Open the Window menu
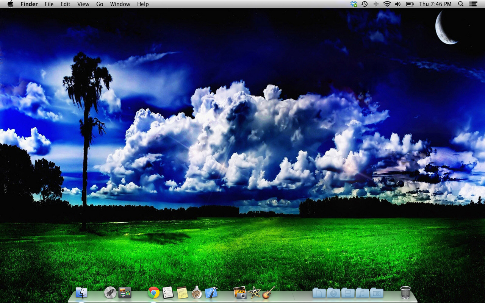The width and height of the screenshot is (485, 303). tap(120, 4)
